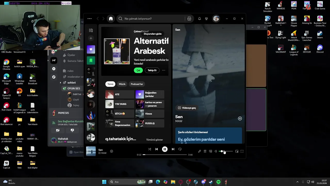Open Connect to a device

pos(210,151)
